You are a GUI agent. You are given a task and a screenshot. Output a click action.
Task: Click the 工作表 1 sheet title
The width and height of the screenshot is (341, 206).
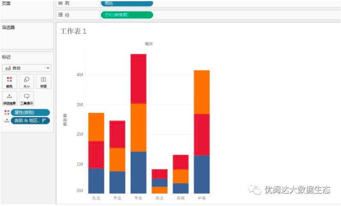click(73, 31)
